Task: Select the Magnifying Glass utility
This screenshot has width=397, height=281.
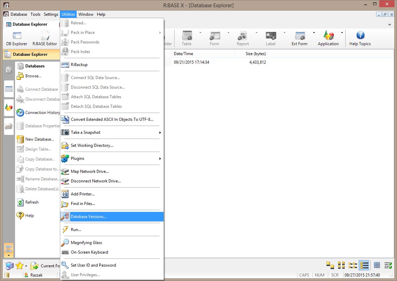Action: 86,243
